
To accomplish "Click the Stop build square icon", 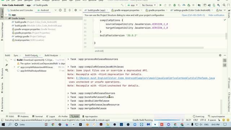I will (x=193, y=5).
